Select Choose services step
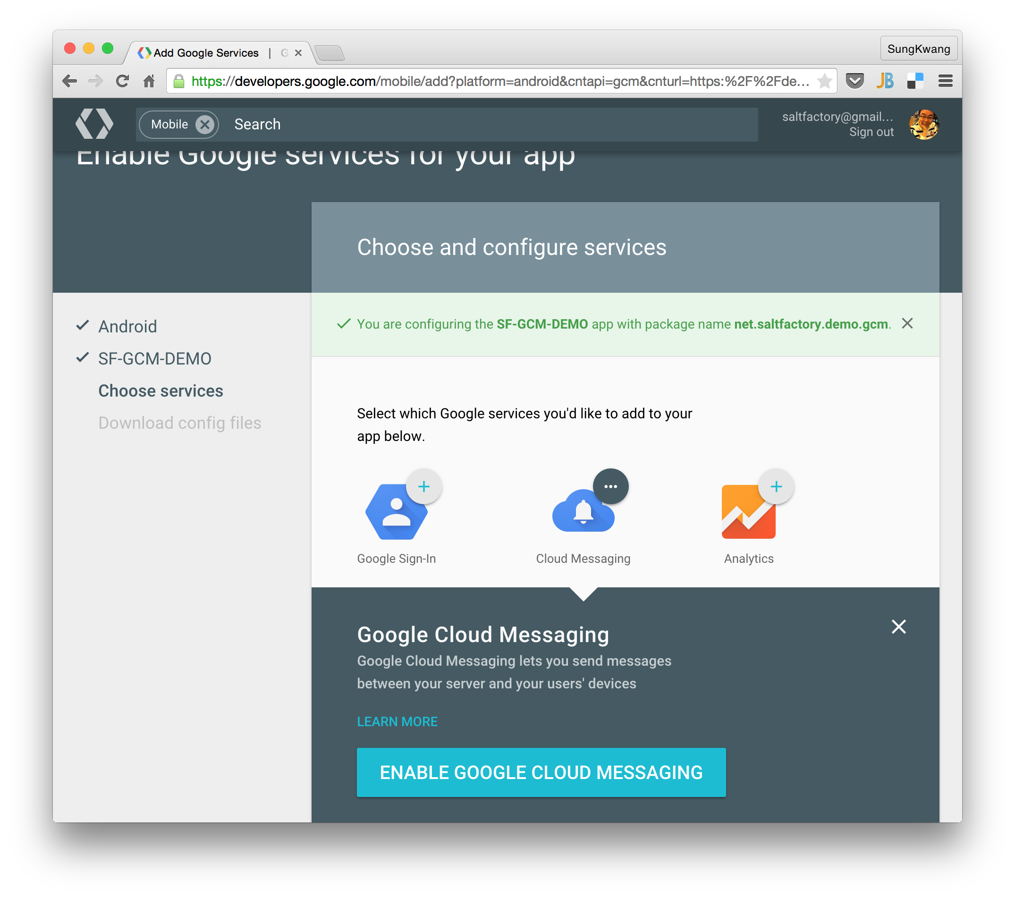 (x=161, y=391)
